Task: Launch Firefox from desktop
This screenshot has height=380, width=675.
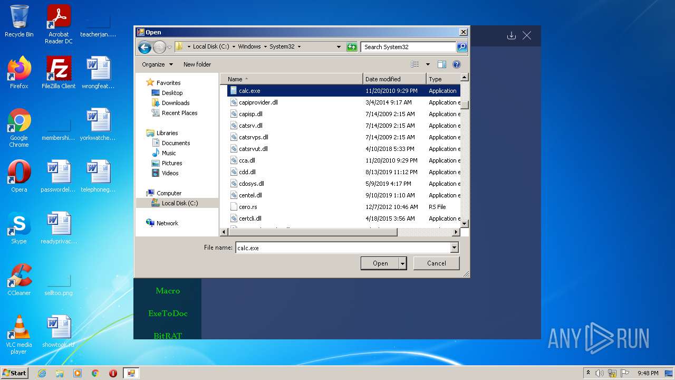Action: point(19,72)
